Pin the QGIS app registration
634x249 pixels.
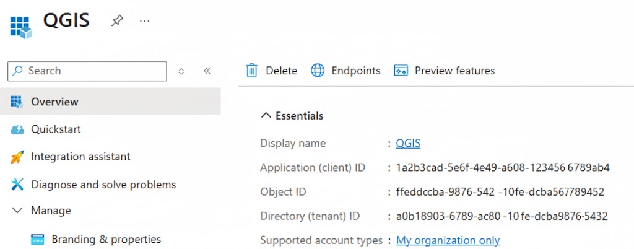(117, 20)
